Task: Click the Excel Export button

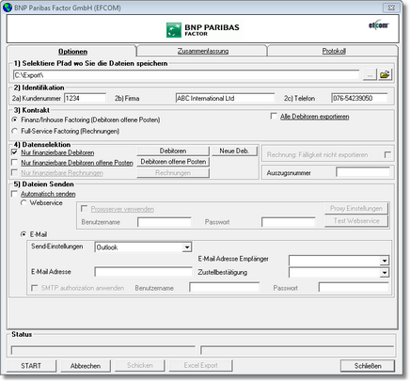Action: pyautogui.click(x=200, y=365)
